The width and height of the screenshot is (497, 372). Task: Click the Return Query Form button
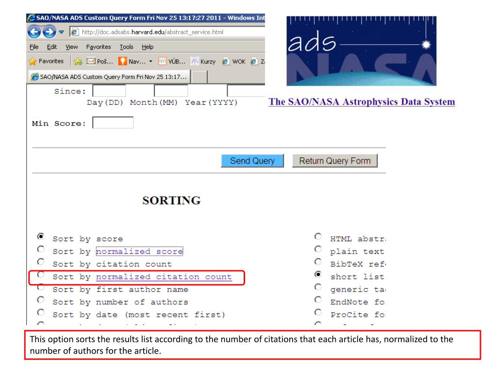(335, 161)
